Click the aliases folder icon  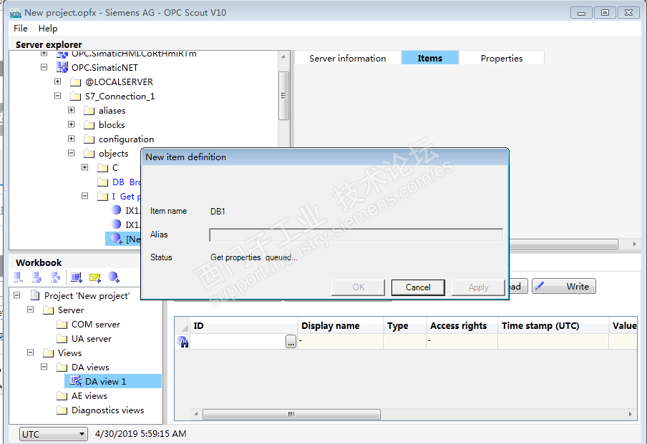tap(89, 111)
